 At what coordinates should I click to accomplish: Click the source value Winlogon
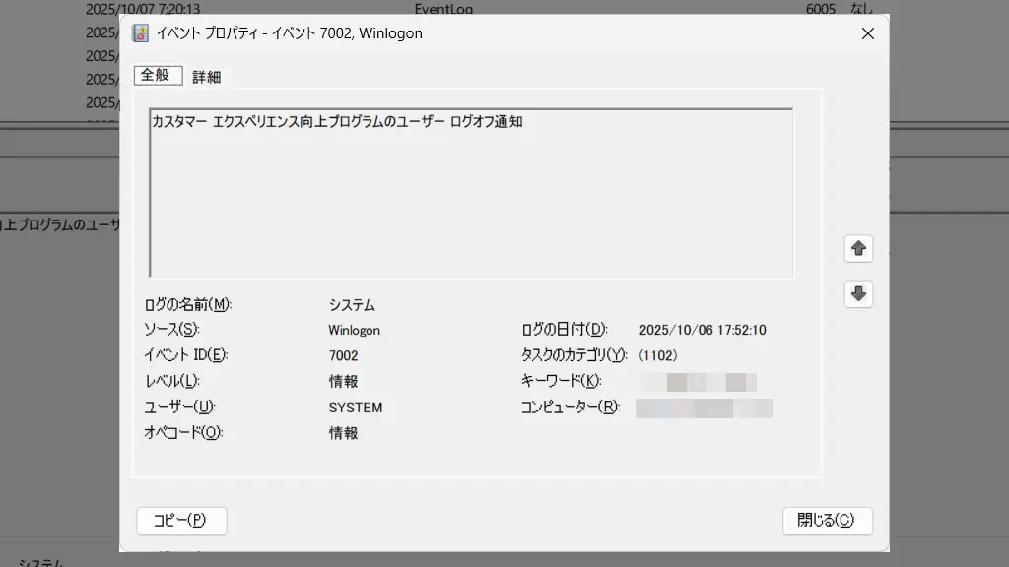(354, 331)
